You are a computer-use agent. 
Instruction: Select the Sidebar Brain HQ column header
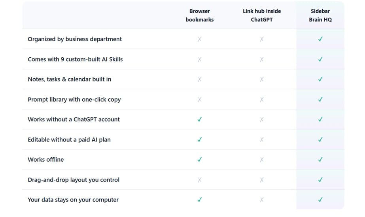point(320,15)
